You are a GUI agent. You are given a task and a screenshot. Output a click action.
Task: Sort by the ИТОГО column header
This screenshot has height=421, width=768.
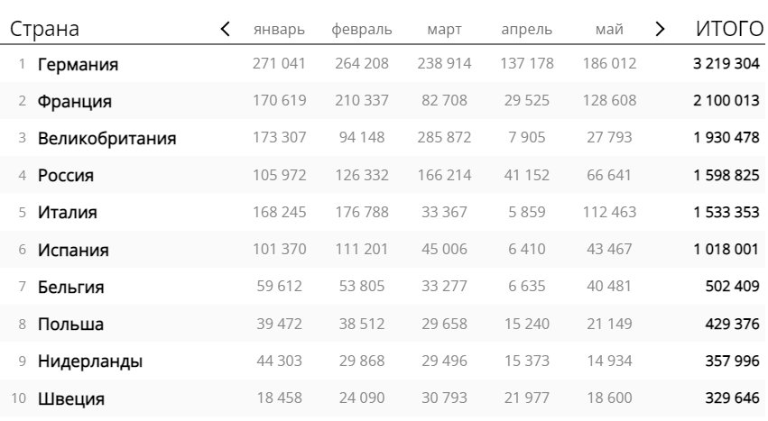click(x=729, y=29)
